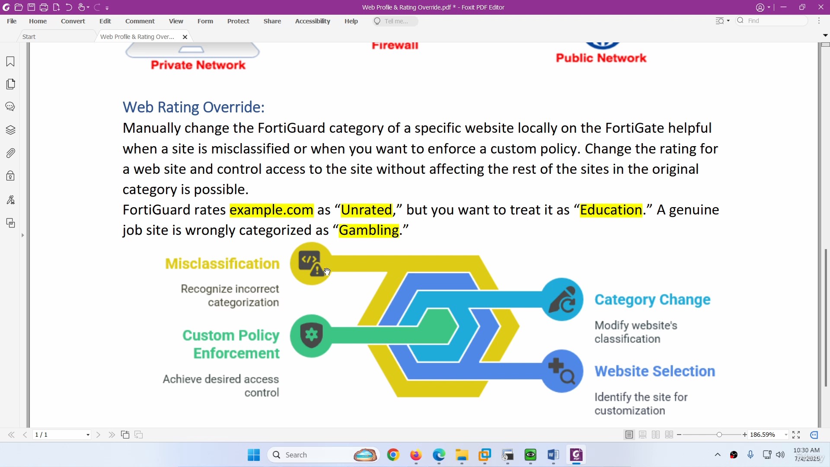Go to the first page
The image size is (830, 467).
[x=11, y=435]
